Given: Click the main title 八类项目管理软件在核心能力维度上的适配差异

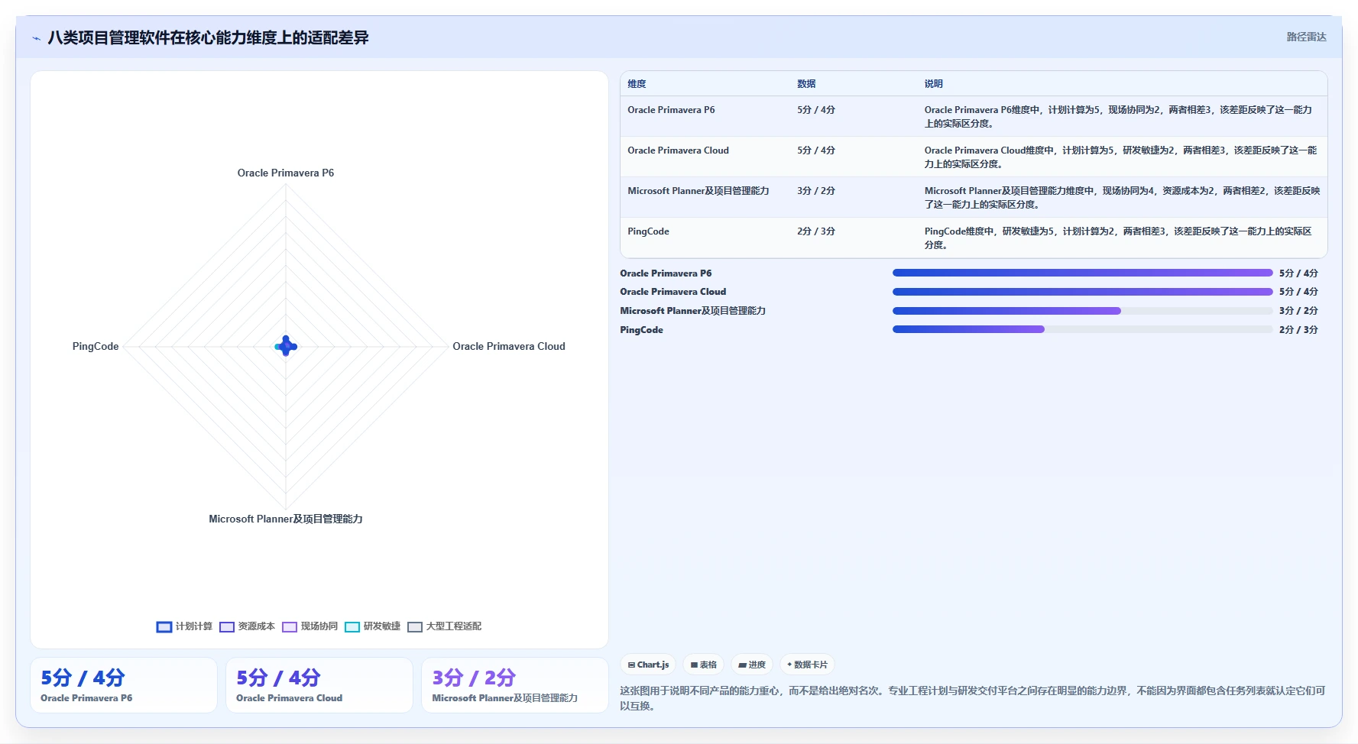Looking at the screenshot, I should click(x=208, y=37).
